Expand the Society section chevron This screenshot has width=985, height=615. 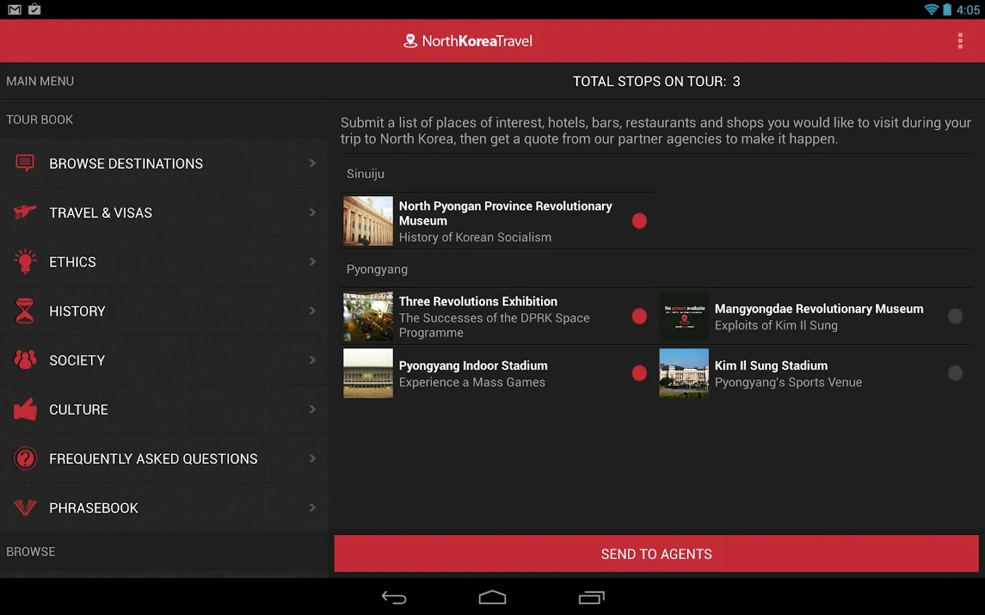point(313,360)
